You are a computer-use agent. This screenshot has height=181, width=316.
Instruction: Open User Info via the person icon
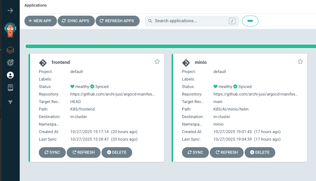click(x=10, y=75)
